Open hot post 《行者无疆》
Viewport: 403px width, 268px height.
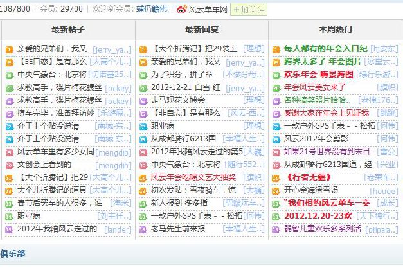309,177
